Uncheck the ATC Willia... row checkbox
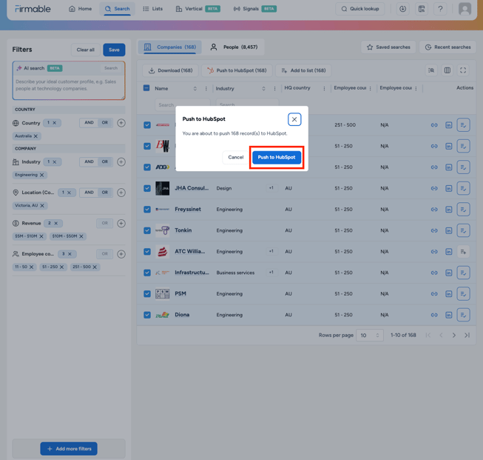Screen dimensions: 483x460 (x=147, y=251)
